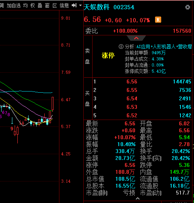Click the orange R margin-trading badge

(x=158, y=20)
